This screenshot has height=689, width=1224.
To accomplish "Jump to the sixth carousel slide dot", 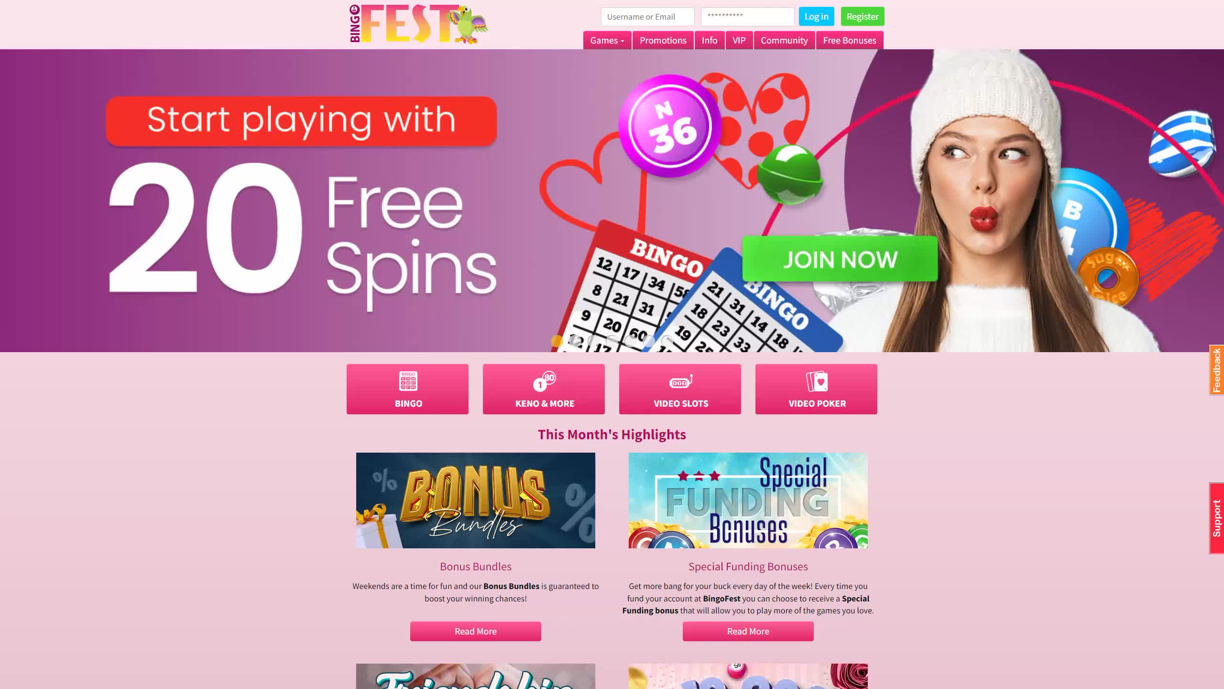I will coord(649,341).
